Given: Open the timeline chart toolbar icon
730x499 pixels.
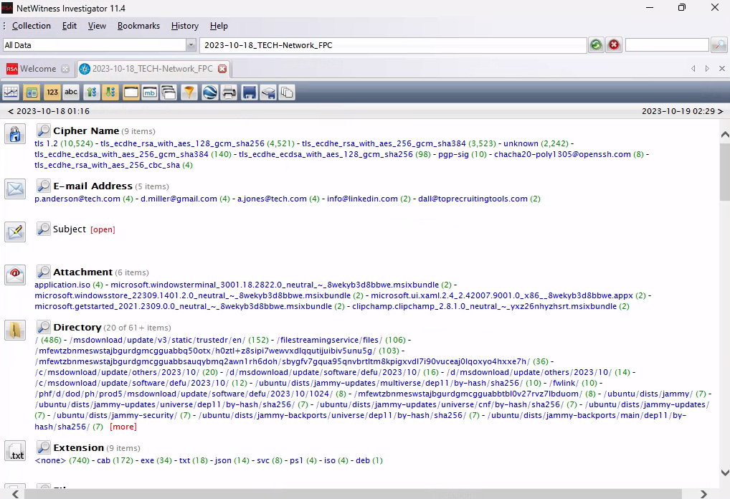Looking at the screenshot, I should click(x=11, y=92).
